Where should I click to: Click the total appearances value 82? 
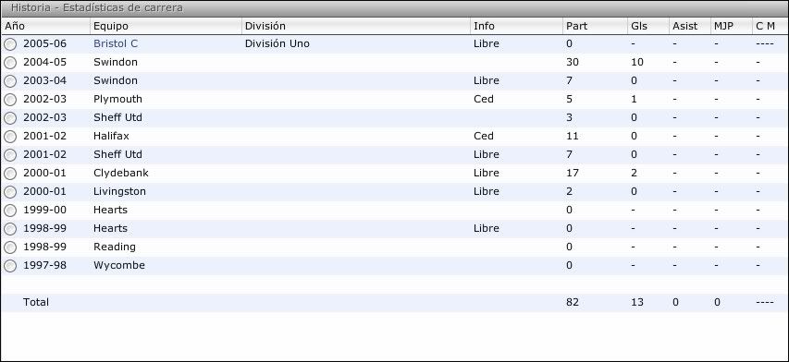pyautogui.click(x=573, y=302)
